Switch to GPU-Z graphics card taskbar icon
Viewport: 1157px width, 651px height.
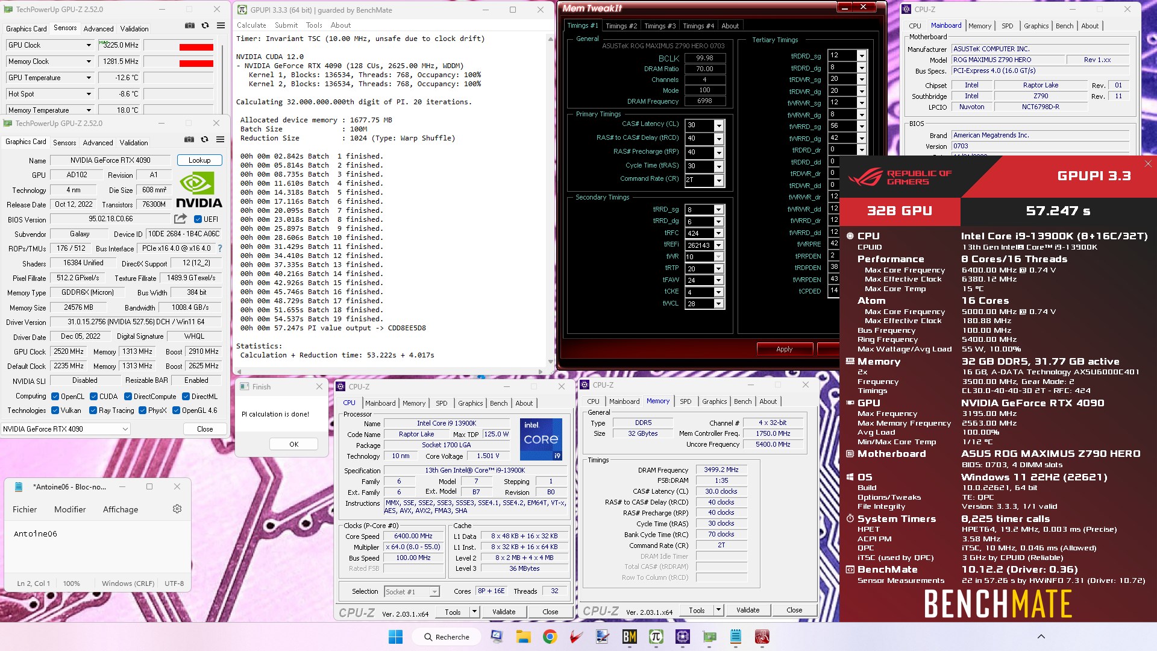click(x=709, y=637)
